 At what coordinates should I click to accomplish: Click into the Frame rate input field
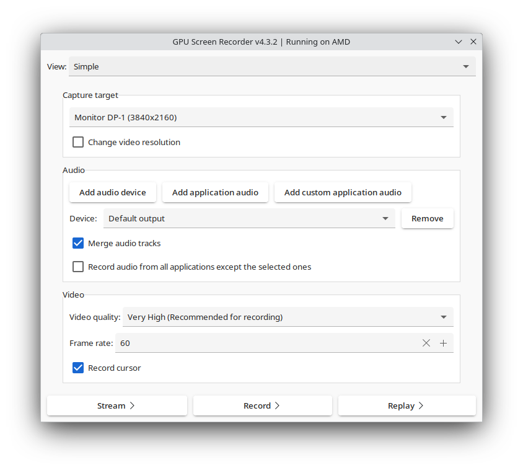[x=266, y=343]
